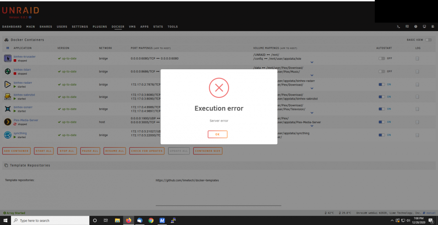Toggle autostart for syncthing

coord(381,135)
